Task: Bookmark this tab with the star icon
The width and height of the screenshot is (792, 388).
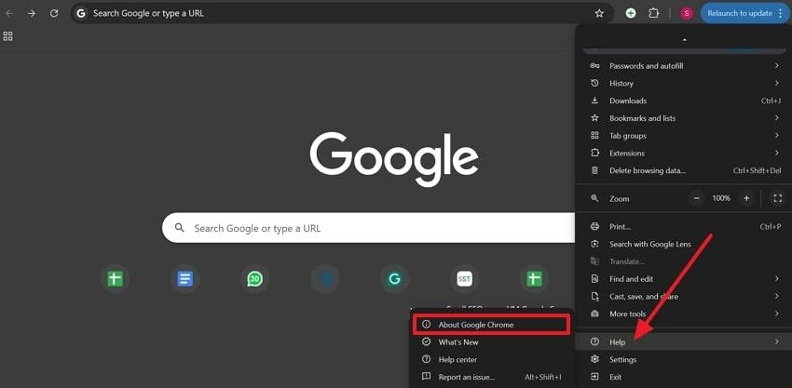Action: click(x=599, y=14)
